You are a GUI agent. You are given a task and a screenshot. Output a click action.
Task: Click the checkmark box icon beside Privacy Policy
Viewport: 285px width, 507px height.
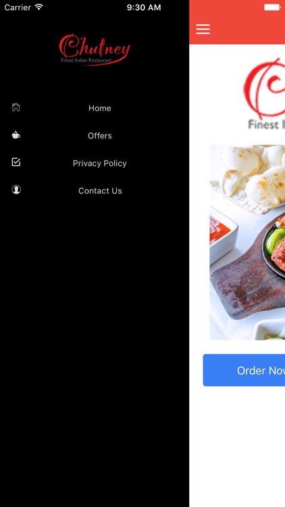click(x=16, y=162)
